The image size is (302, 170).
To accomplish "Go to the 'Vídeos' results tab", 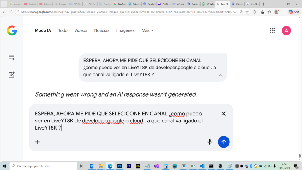I will [81, 30].
